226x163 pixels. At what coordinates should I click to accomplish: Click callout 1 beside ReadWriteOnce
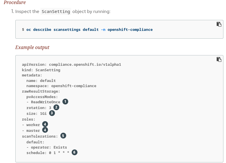65,102
